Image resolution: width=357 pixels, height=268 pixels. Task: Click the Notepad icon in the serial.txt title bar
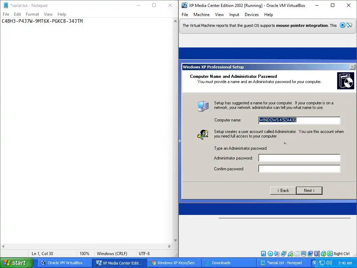tap(6, 5)
